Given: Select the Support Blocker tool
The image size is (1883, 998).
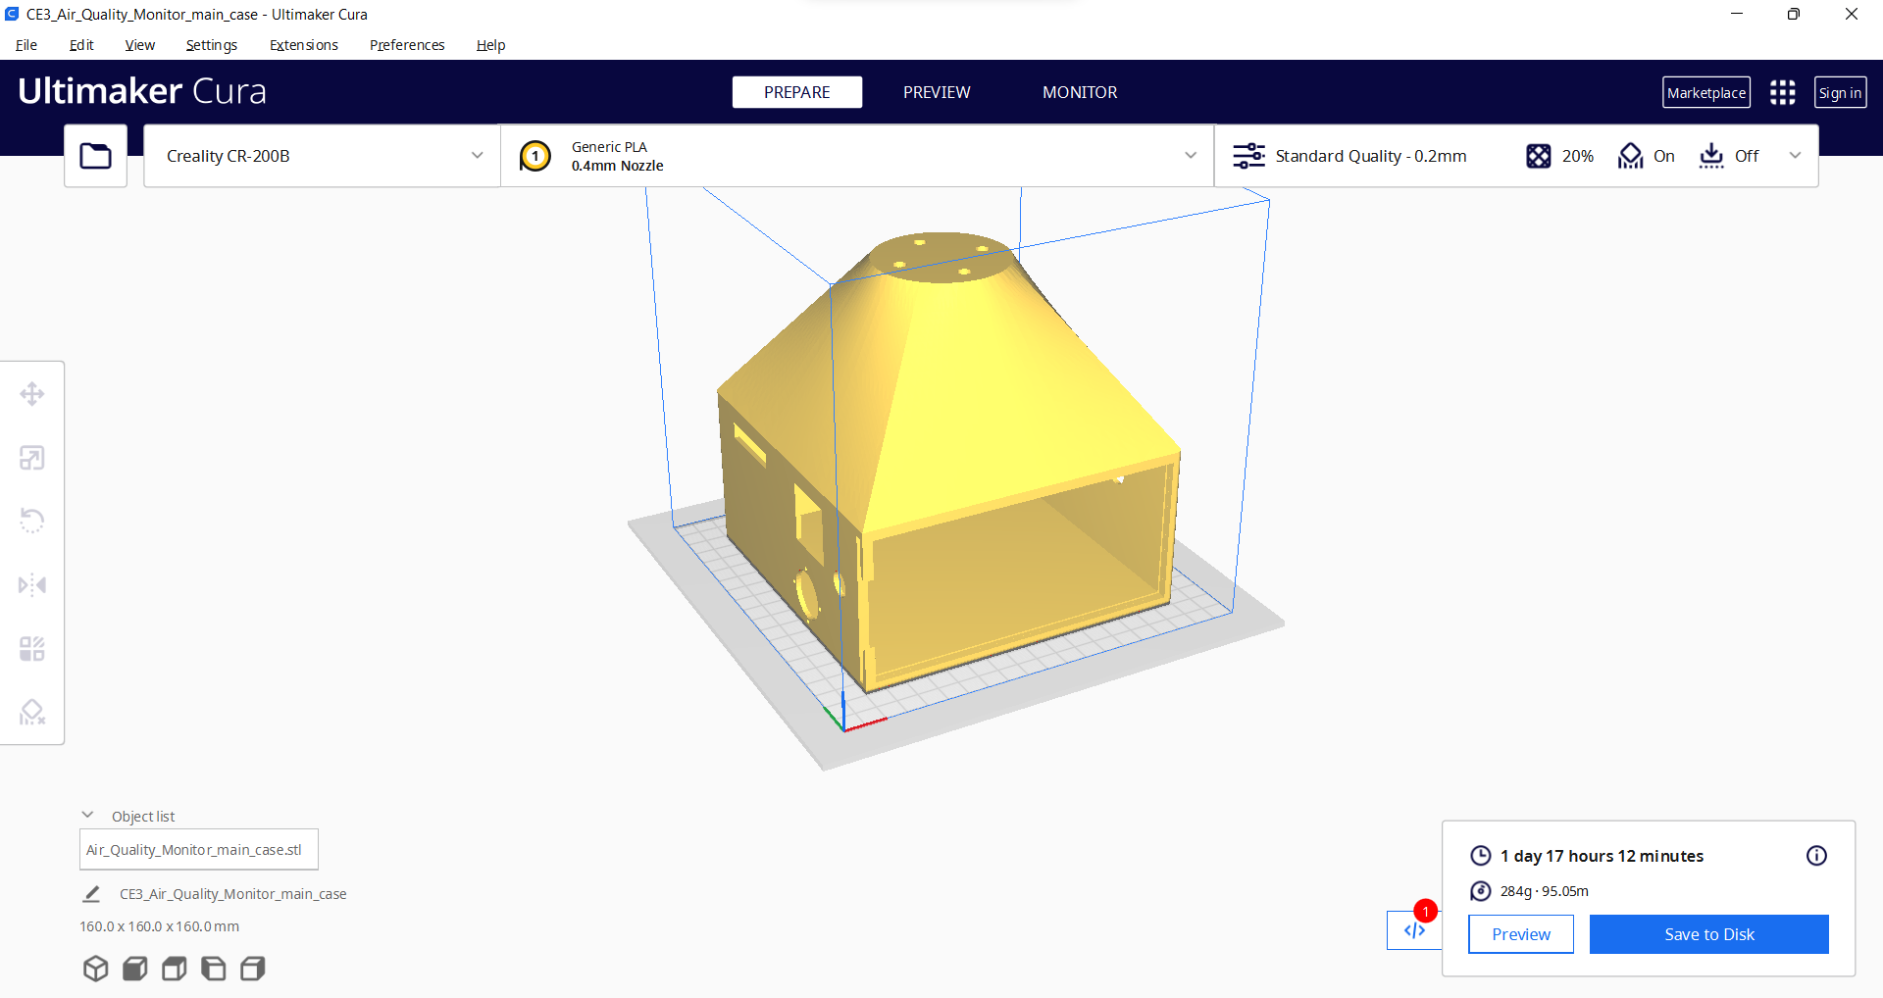Looking at the screenshot, I should 32,712.
